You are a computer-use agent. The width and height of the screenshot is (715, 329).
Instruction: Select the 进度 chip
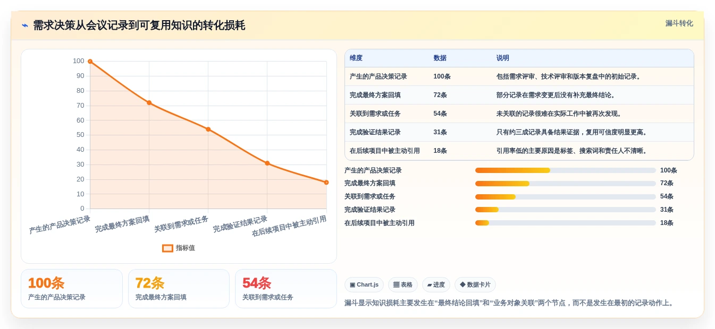[x=436, y=285]
